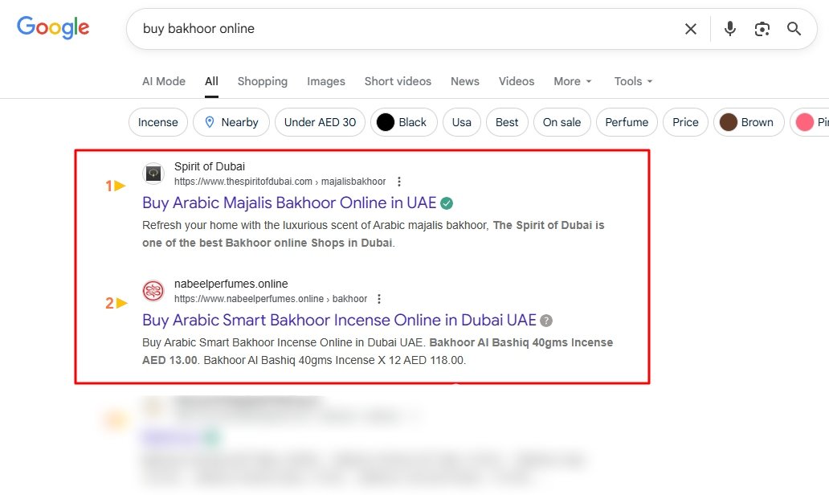Switch to the Shopping tab
829x495 pixels.
[x=262, y=81]
